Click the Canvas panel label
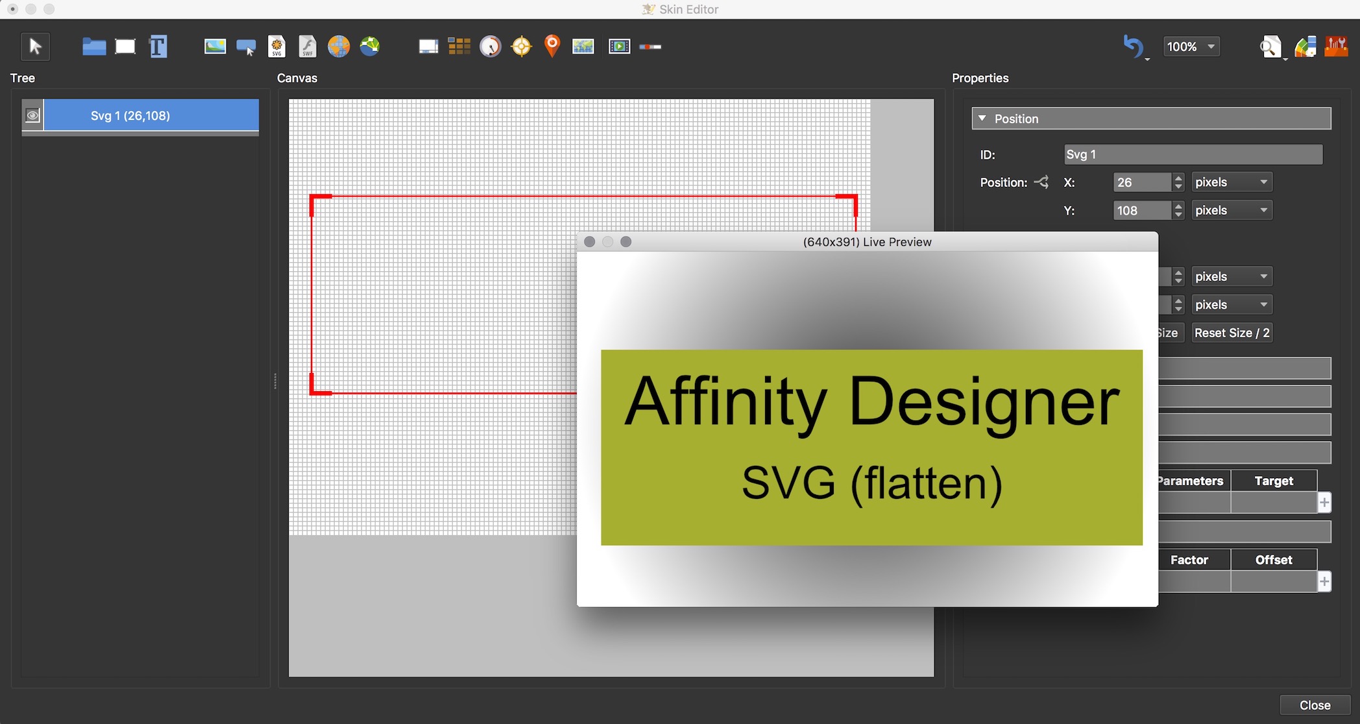The height and width of the screenshot is (724, 1360). (297, 78)
